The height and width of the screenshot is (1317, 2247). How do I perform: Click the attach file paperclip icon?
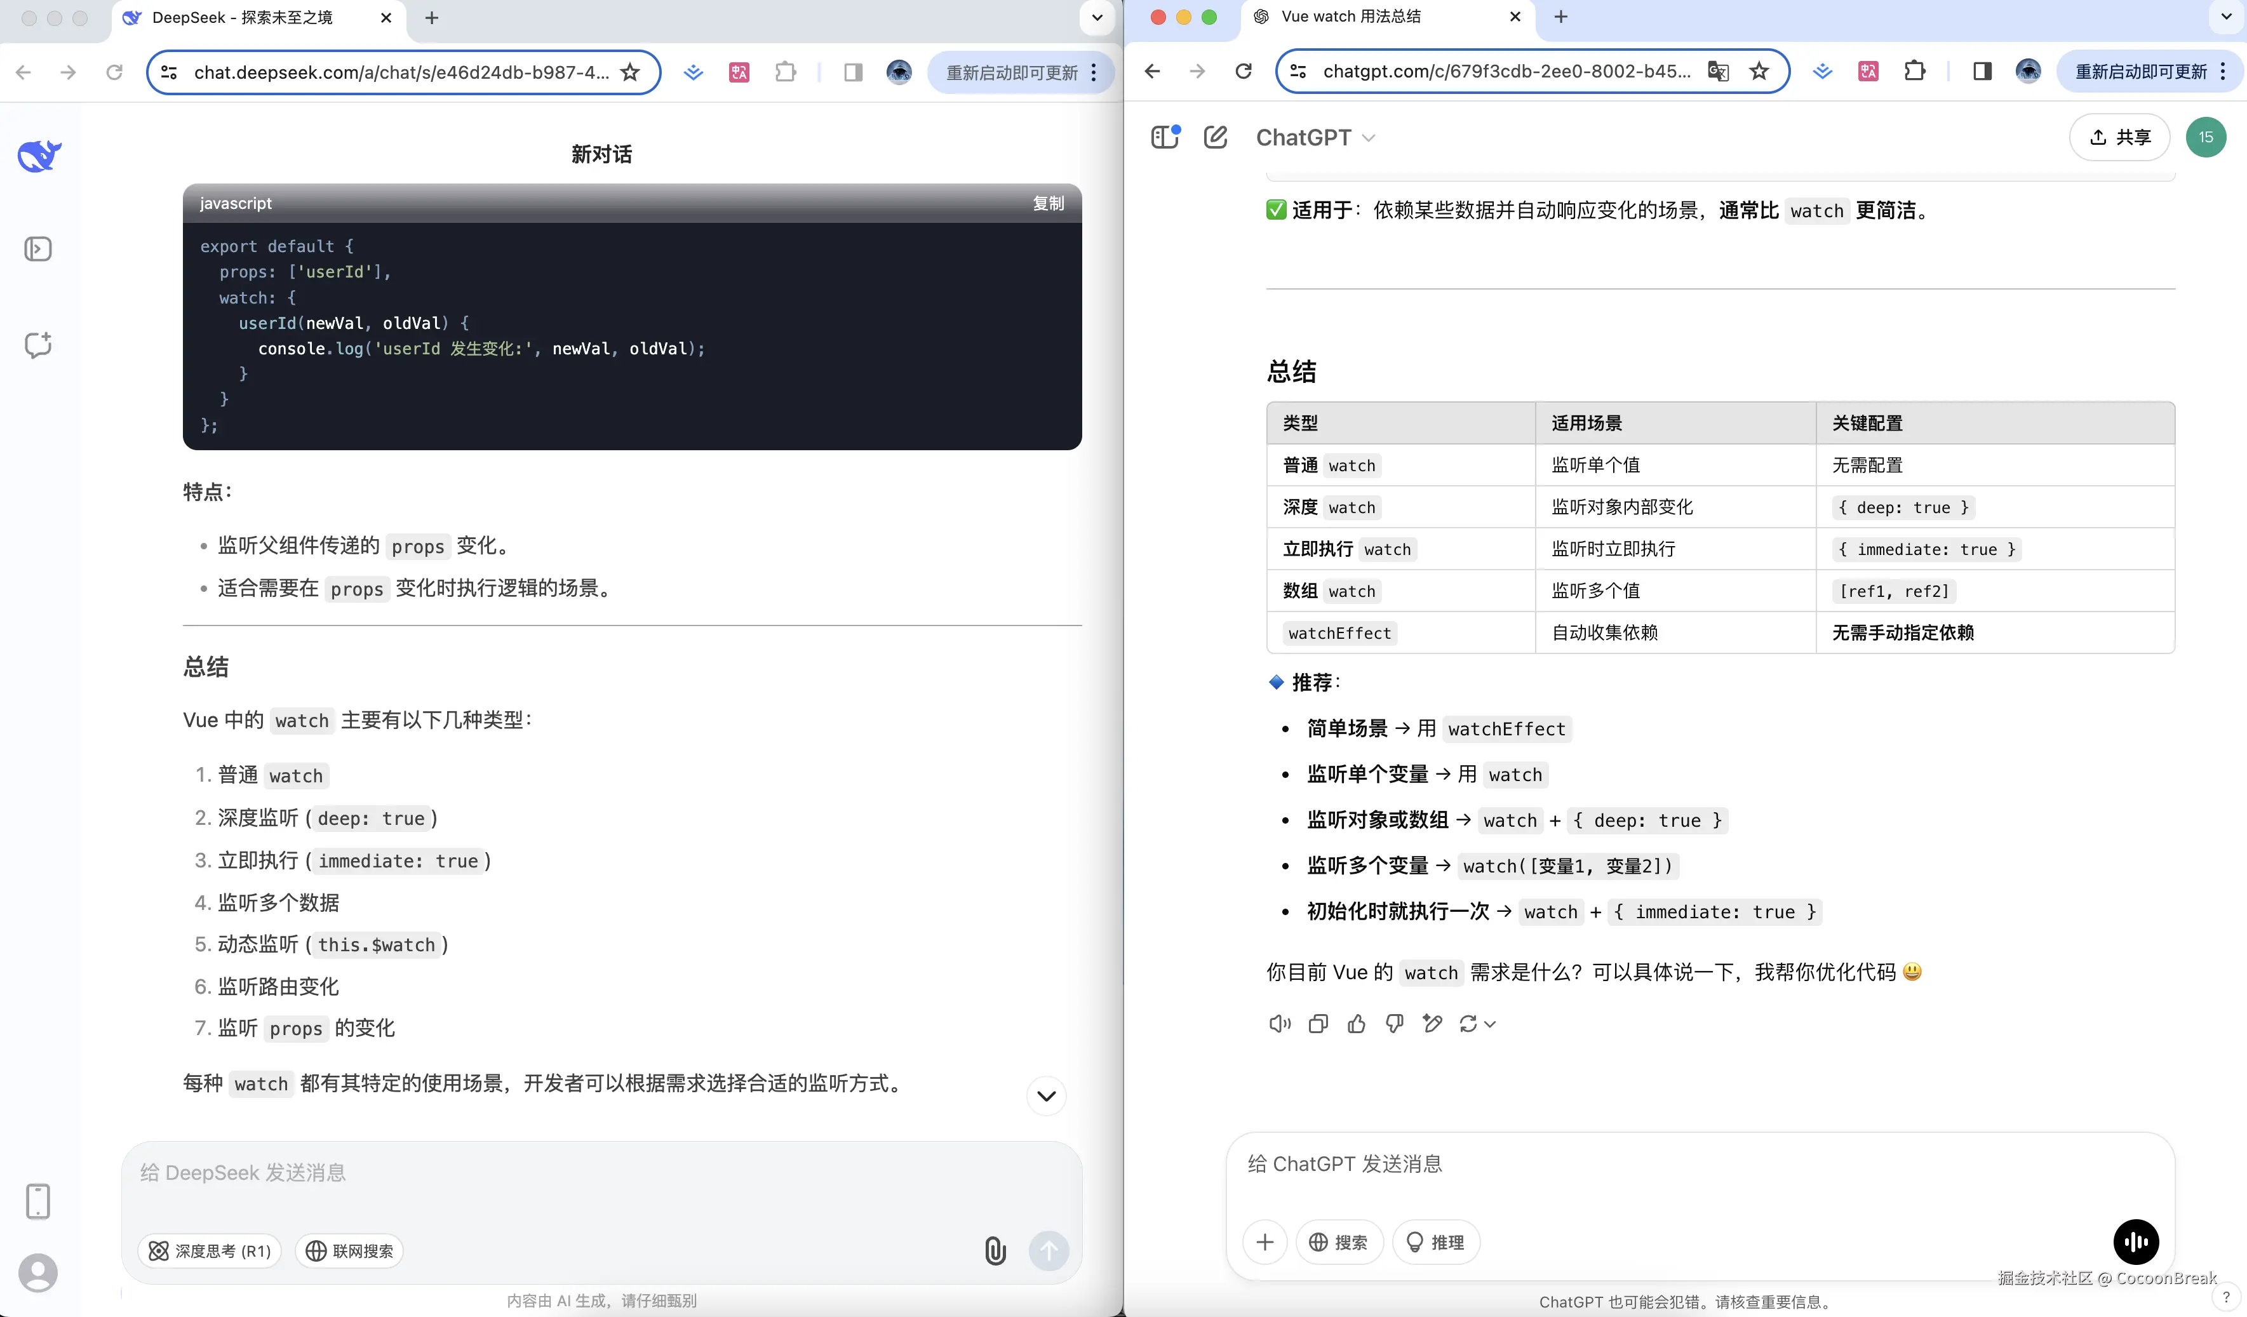(995, 1250)
